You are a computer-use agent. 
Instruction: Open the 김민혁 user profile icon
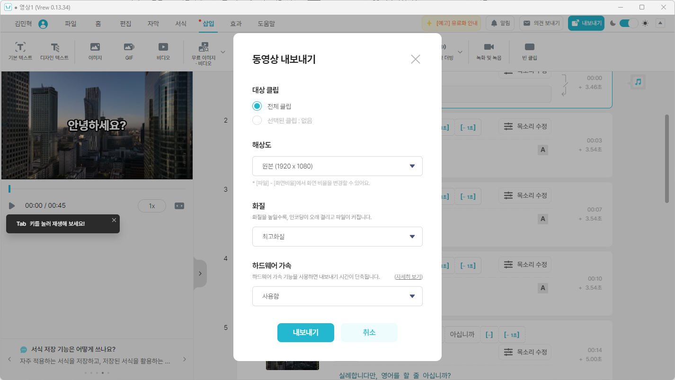point(43,24)
